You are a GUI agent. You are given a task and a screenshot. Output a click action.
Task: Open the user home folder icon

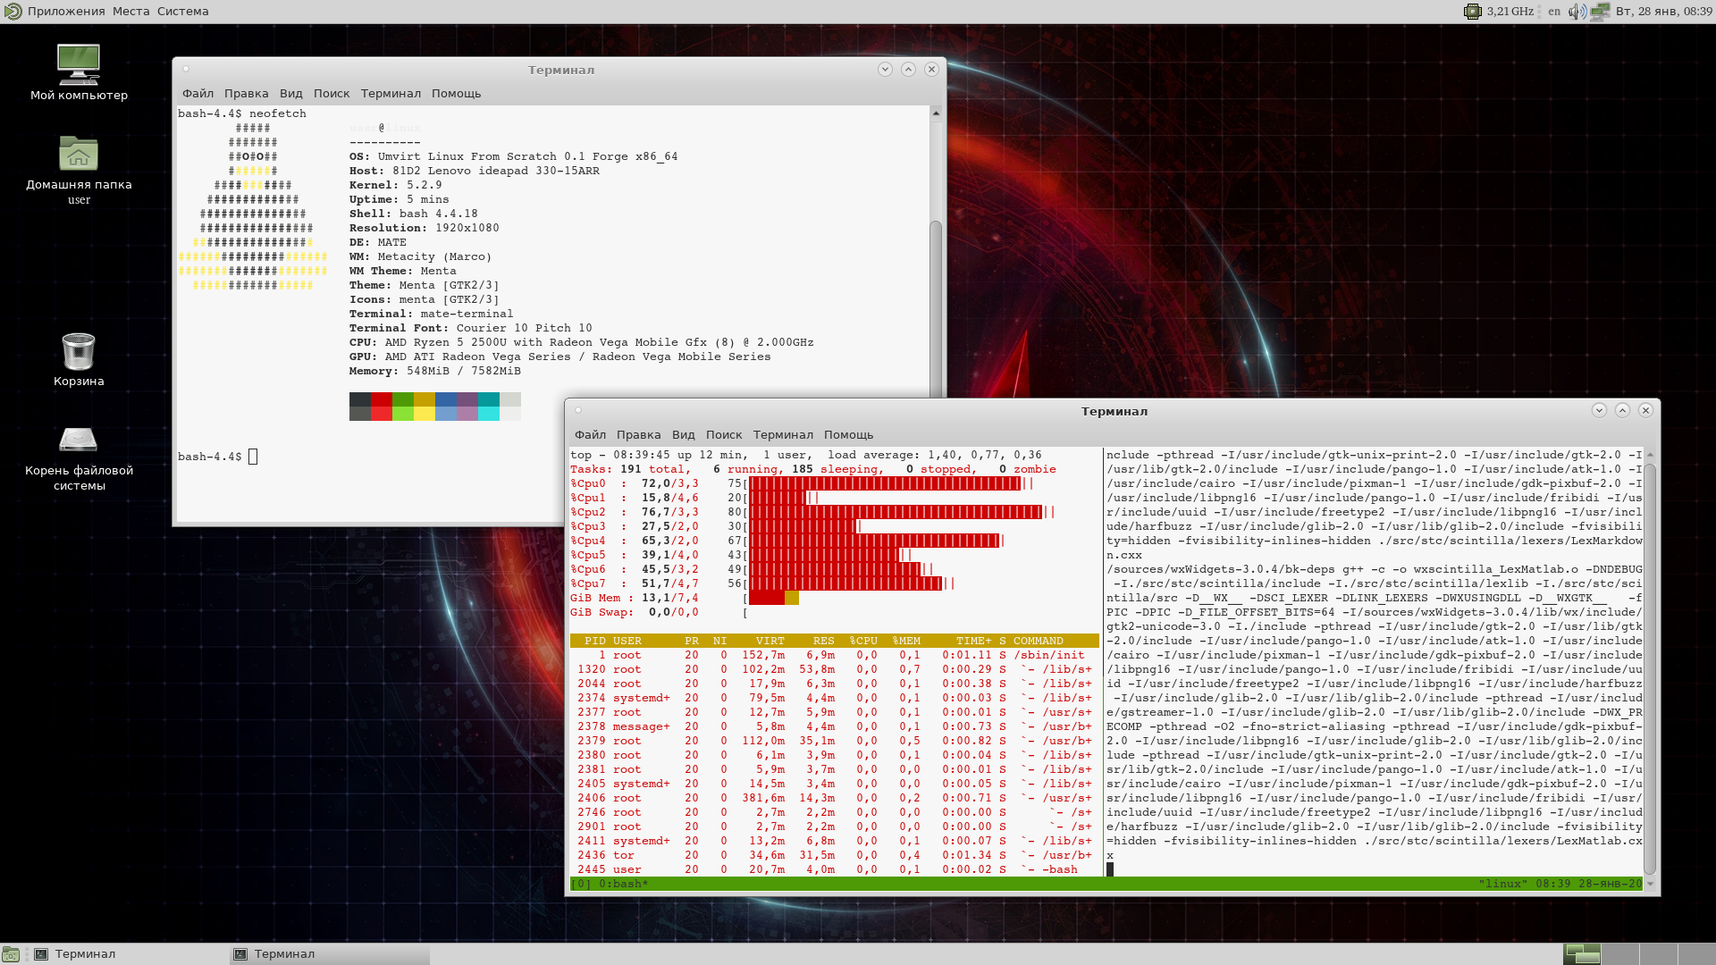pos(79,155)
